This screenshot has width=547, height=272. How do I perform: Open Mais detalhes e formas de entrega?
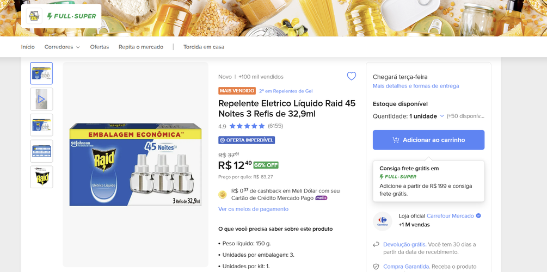[x=416, y=86]
